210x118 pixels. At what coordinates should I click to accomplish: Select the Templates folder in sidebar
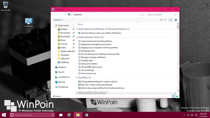pos(65,55)
